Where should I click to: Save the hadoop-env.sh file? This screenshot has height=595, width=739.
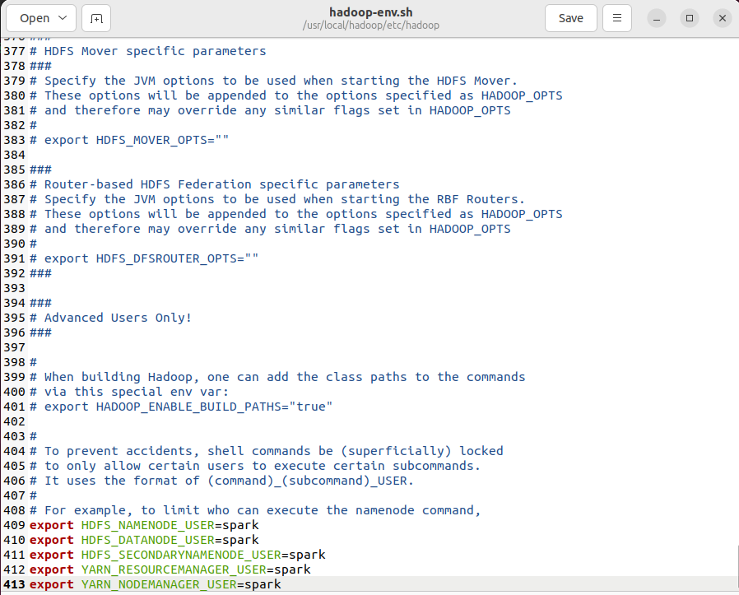tap(571, 18)
